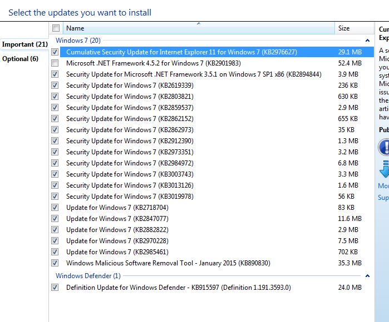This screenshot has width=389, height=322.
Task: Select Security Update for Windows 7 (KB2803821) text
Action: (130, 97)
